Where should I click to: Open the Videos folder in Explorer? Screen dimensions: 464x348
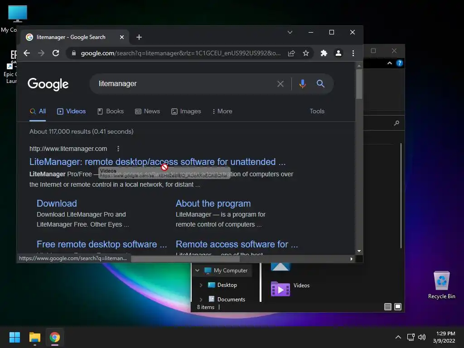point(290,288)
